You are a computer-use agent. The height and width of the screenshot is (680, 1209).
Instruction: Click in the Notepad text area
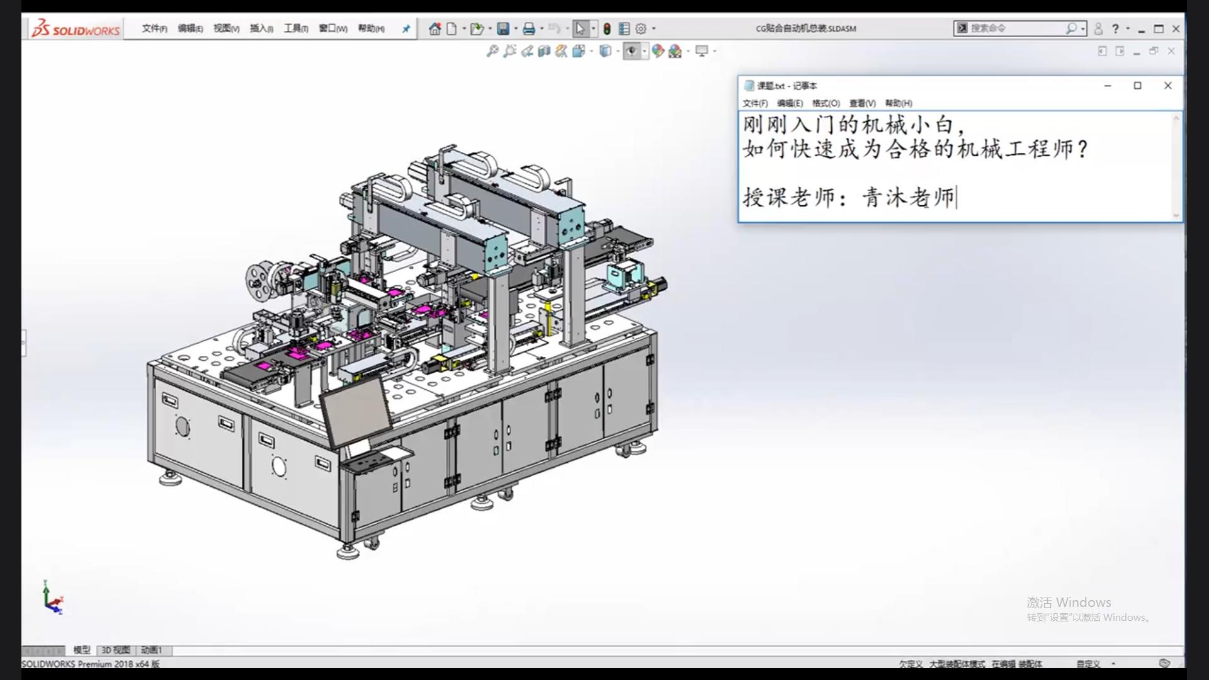tap(955, 166)
